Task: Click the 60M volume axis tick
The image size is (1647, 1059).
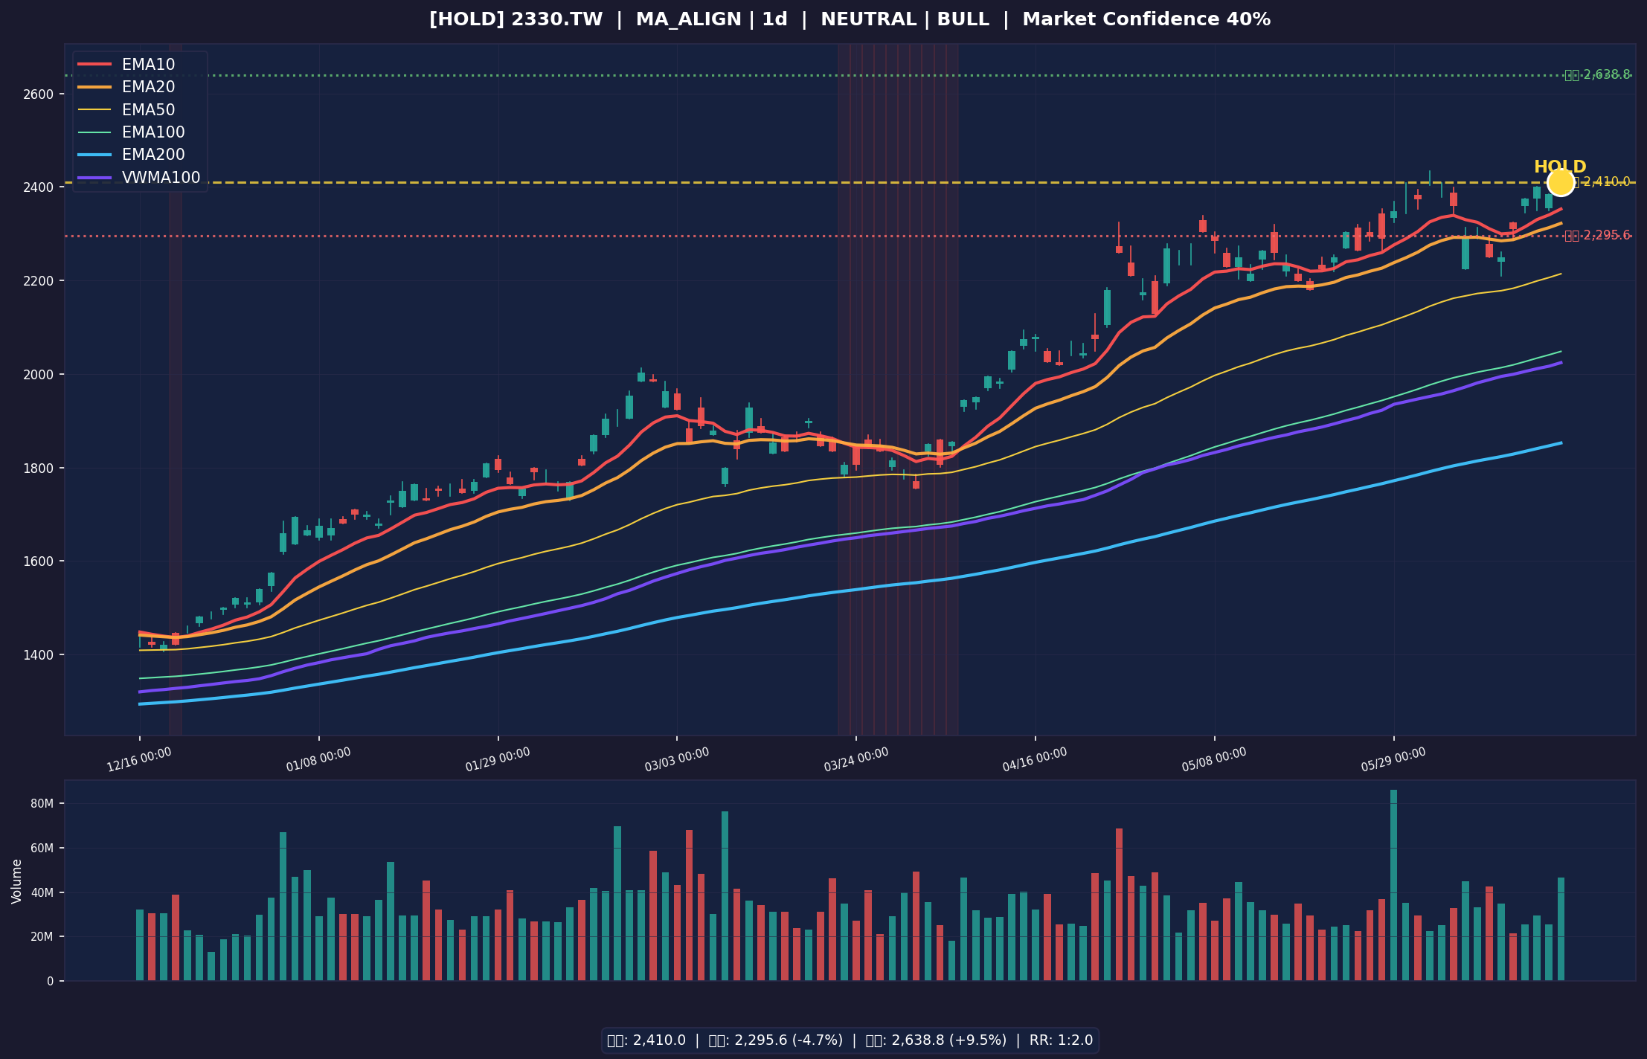Action: click(x=42, y=848)
